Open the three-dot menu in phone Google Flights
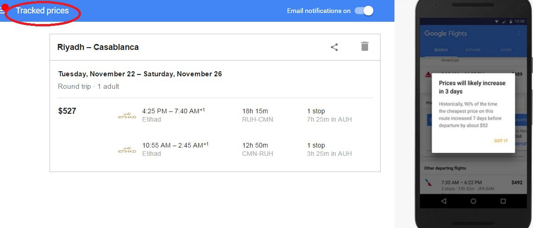Viewport: 538px width, 228px height. coord(519,34)
